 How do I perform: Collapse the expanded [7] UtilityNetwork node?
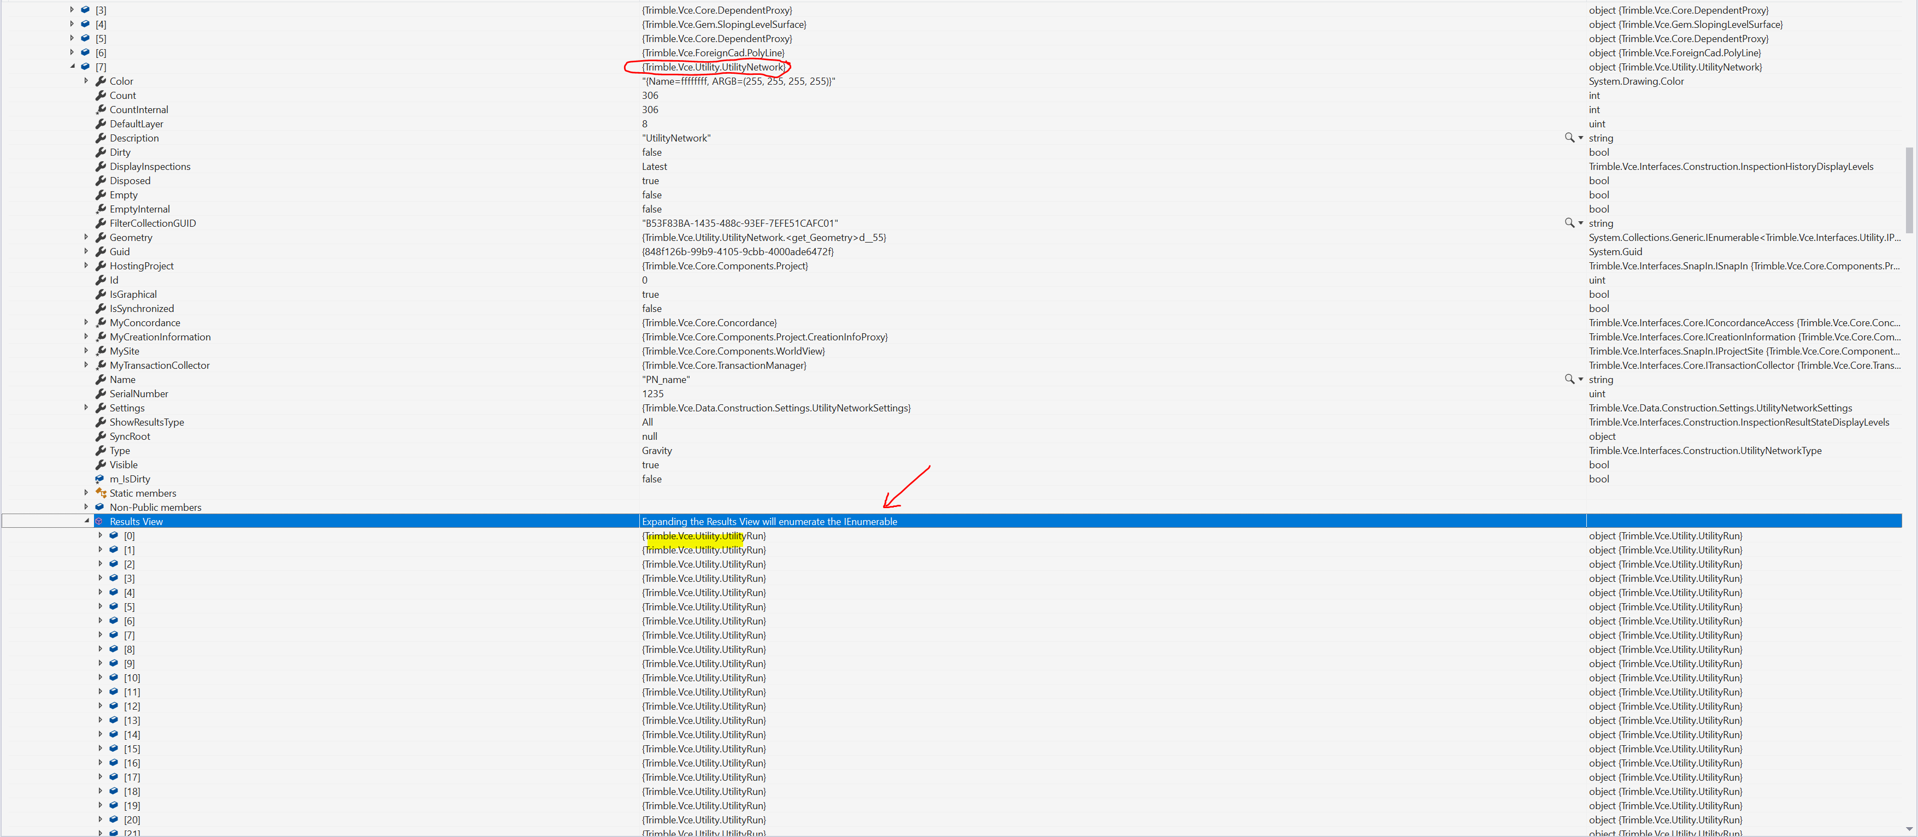click(72, 66)
